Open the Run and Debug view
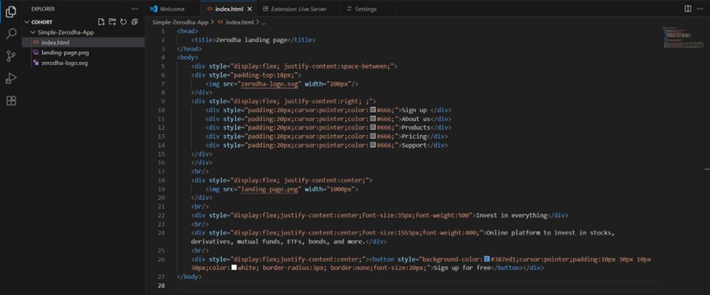 coord(11,78)
